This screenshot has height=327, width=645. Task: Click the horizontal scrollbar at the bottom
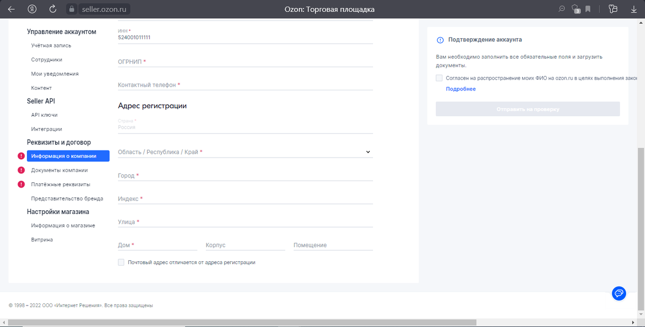pos(242,323)
